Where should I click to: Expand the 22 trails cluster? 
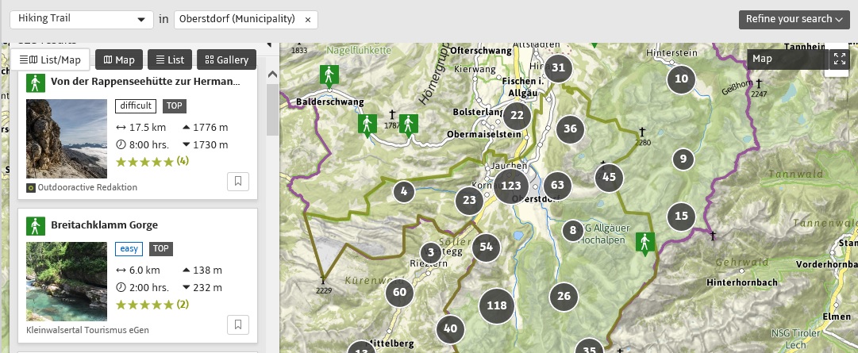click(x=517, y=116)
